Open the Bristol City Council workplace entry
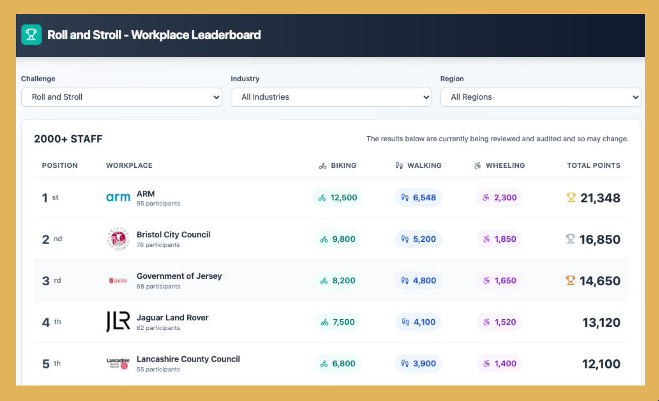Viewport: 659px width, 401px height. click(173, 235)
